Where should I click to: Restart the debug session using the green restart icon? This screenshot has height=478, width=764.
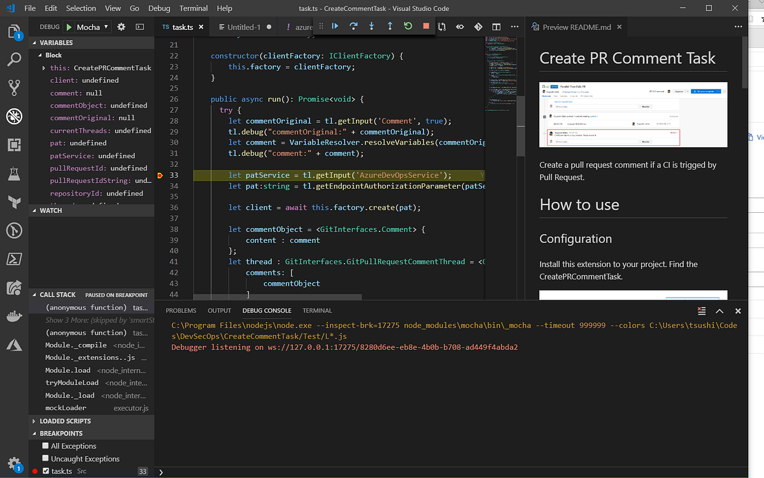(407, 26)
